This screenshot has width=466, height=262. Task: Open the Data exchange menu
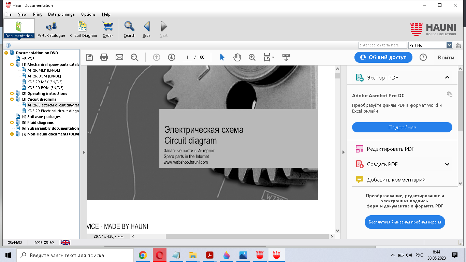[x=61, y=14]
